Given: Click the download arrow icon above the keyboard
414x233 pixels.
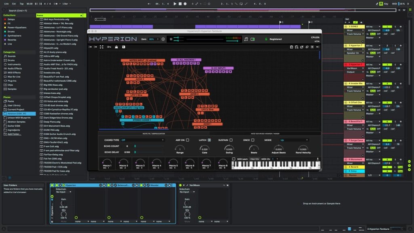Looking at the screenshot, I should point(317,159).
